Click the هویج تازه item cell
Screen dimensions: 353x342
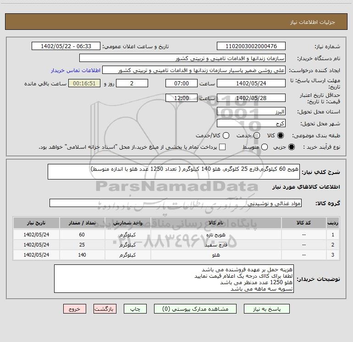click(216, 235)
